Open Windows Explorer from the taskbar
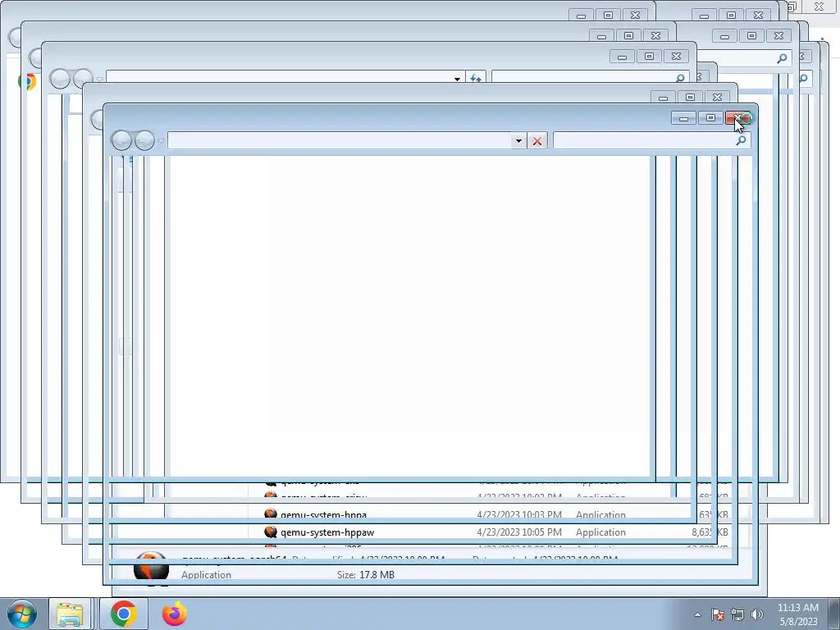 coord(70,614)
